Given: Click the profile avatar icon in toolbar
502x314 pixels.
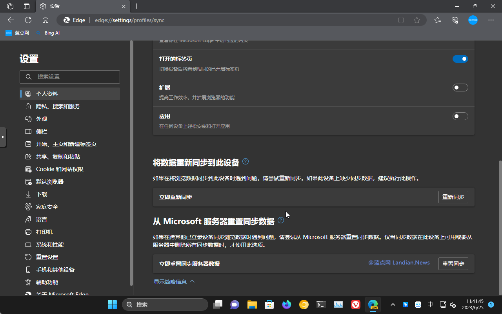Looking at the screenshot, I should pyautogui.click(x=473, y=20).
